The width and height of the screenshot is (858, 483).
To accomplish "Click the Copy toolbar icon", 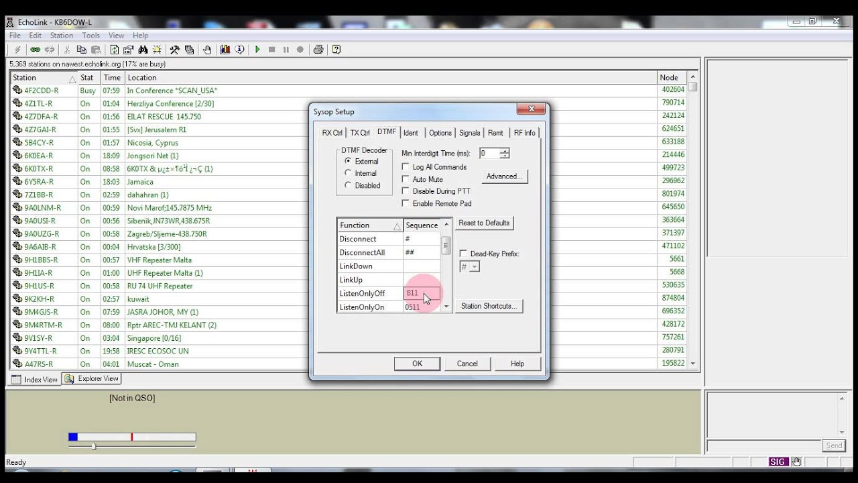I will tap(82, 50).
